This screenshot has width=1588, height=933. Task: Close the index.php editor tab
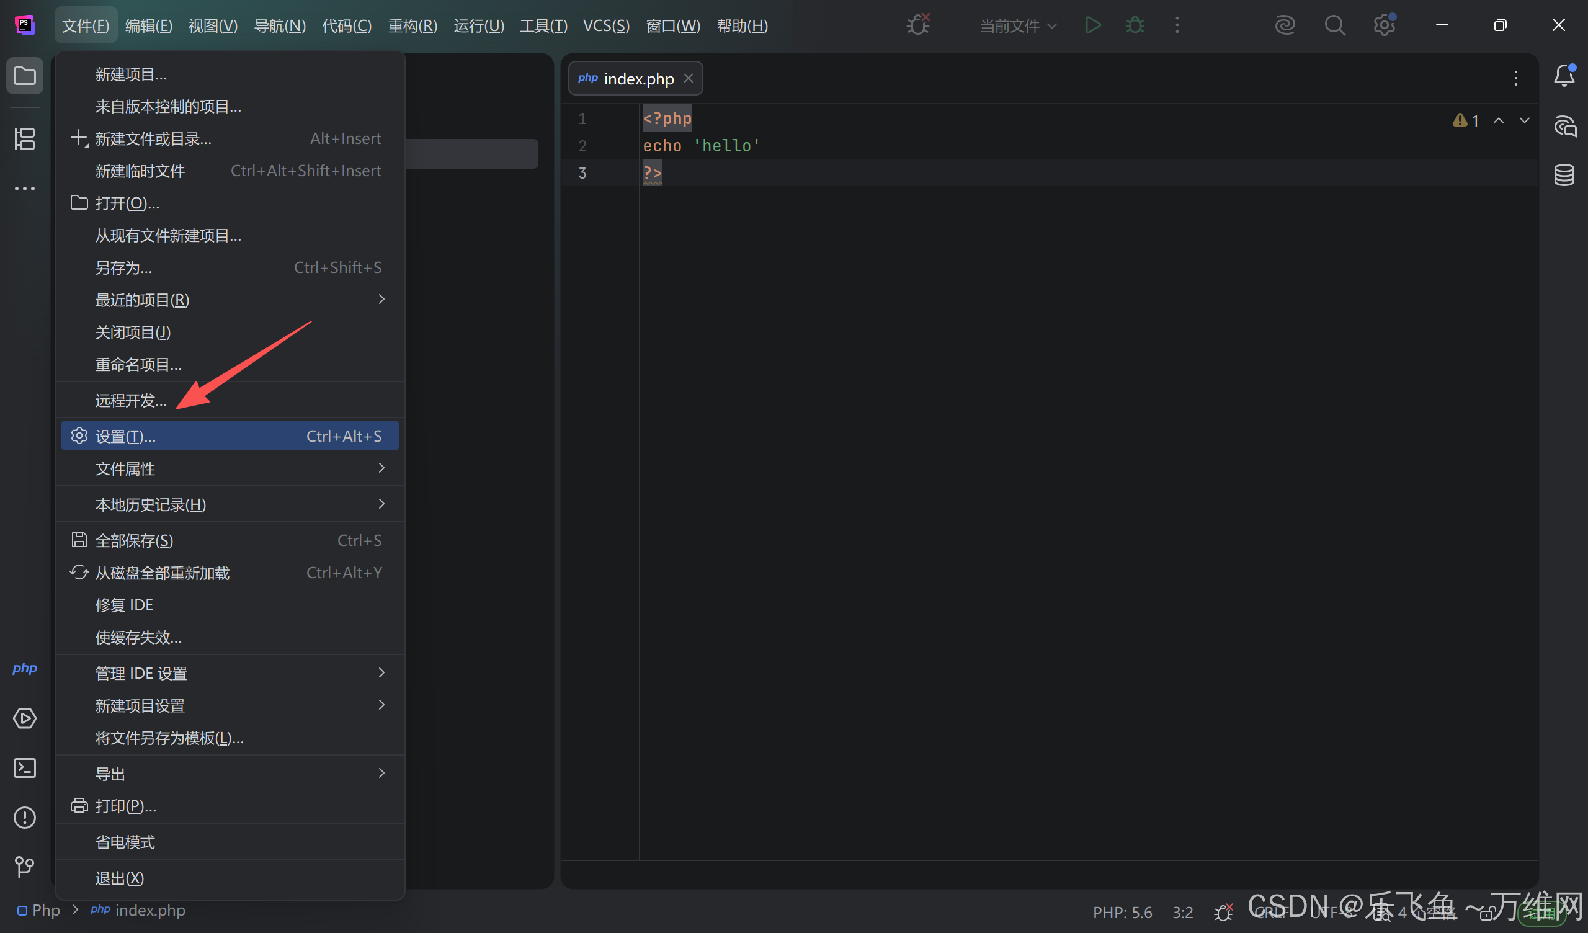pos(689,78)
